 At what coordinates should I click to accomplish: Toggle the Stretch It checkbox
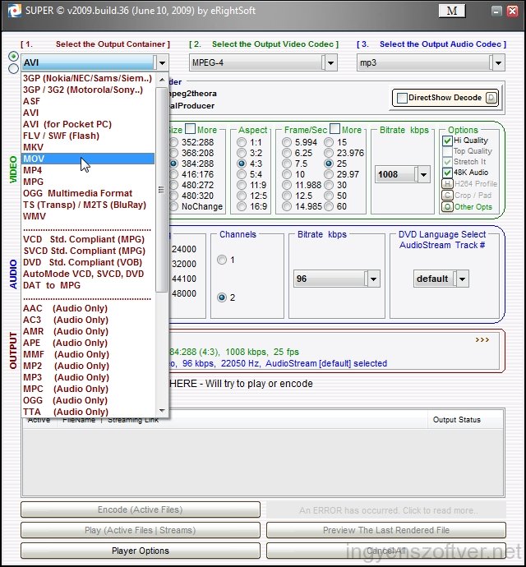click(x=447, y=162)
